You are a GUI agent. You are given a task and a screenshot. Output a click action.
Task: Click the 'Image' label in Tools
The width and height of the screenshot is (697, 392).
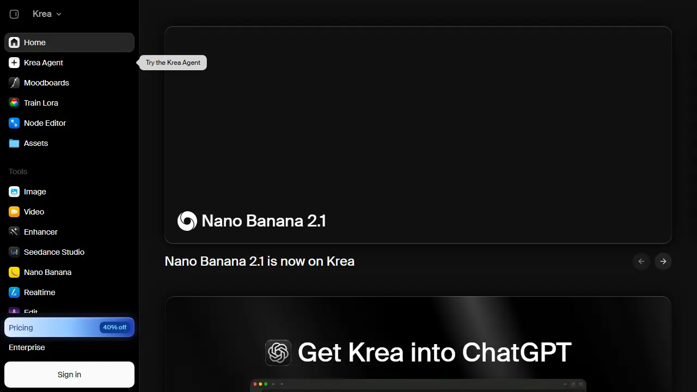click(x=35, y=192)
